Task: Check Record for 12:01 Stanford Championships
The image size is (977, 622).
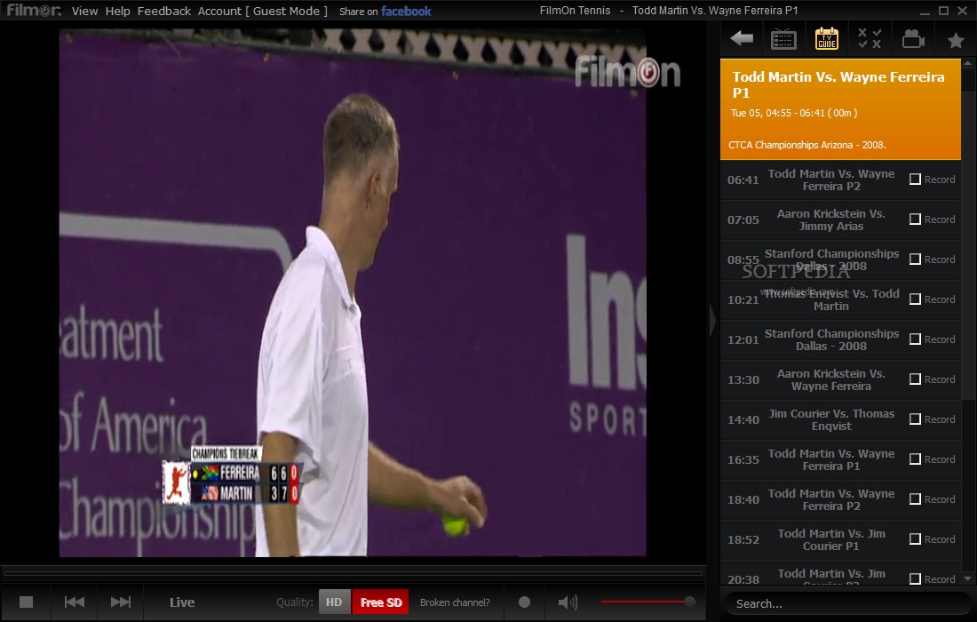Action: click(915, 339)
